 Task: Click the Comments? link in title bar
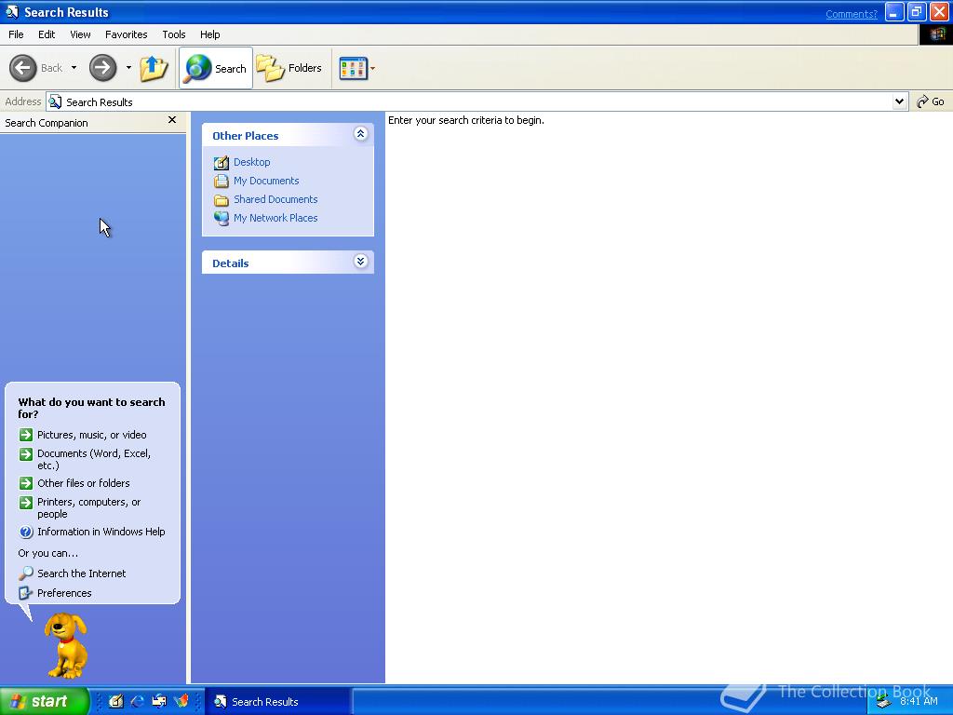[x=851, y=14]
